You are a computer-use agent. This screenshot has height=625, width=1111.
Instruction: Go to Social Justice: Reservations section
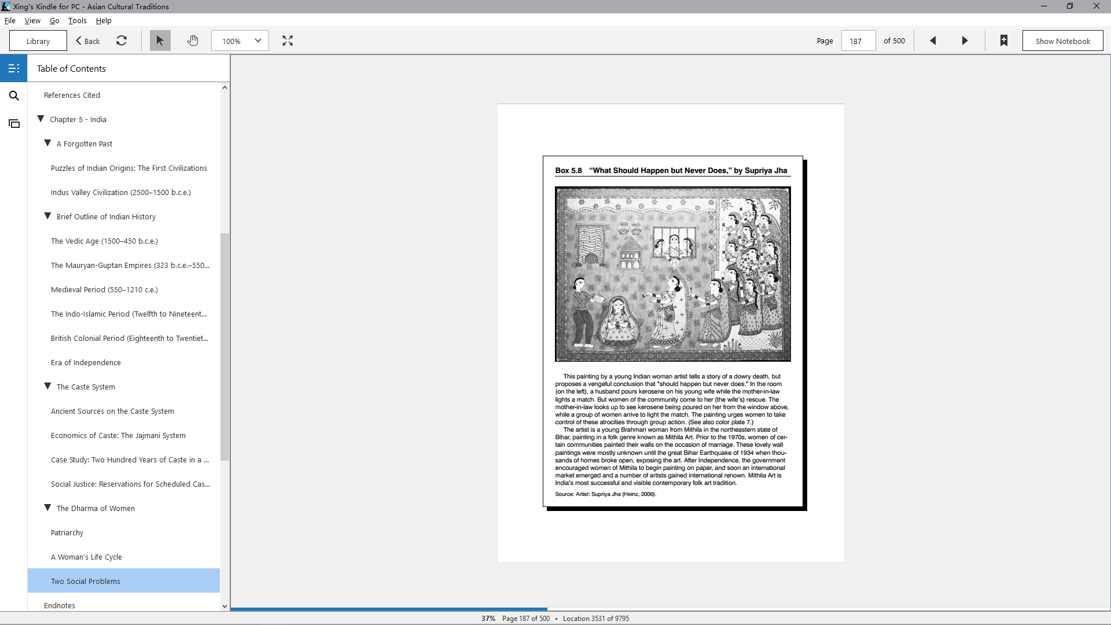pos(130,484)
